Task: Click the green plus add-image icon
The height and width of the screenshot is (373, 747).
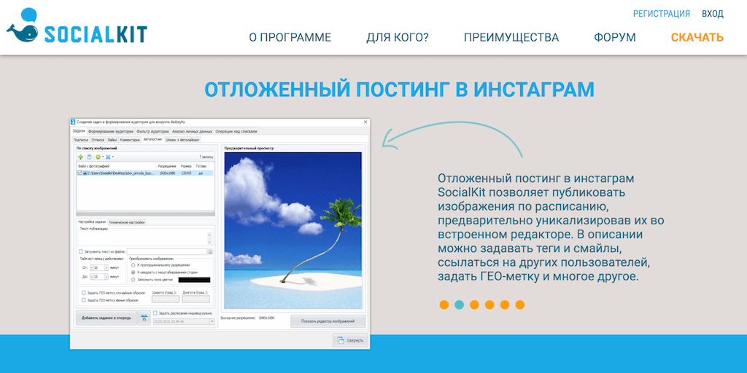Action: coord(80,157)
